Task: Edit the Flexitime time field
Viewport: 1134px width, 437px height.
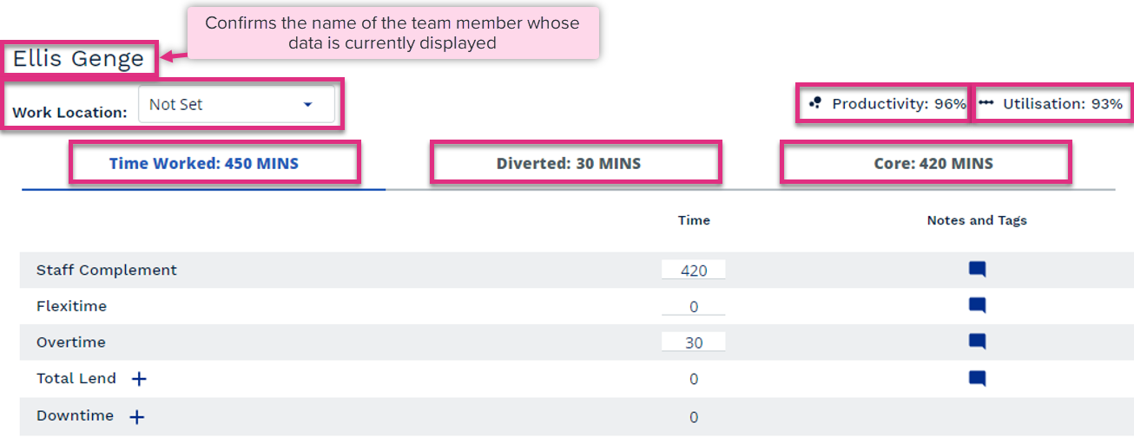Action: tap(694, 307)
